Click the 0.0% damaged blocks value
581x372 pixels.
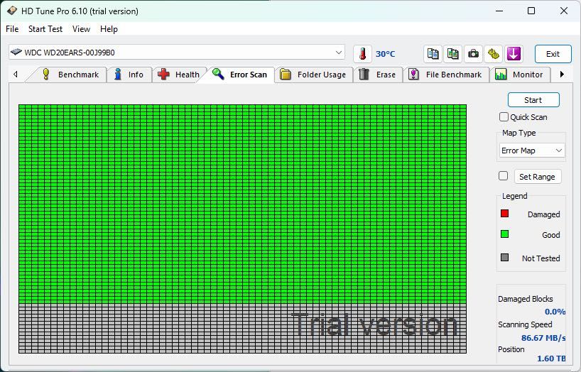(555, 312)
